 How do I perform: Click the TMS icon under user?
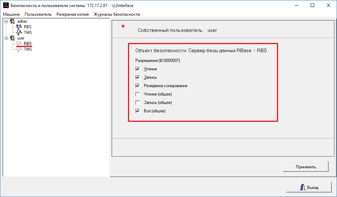(x=19, y=49)
